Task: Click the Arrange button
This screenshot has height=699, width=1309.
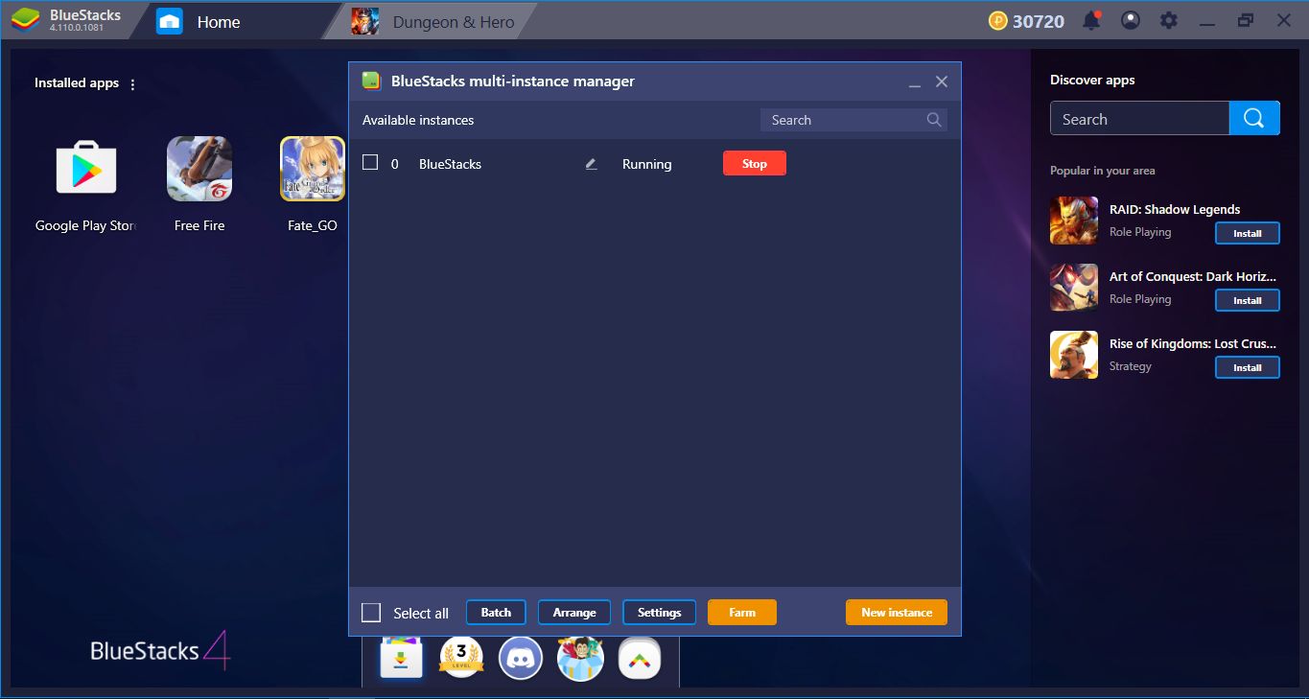Action: [x=574, y=613]
